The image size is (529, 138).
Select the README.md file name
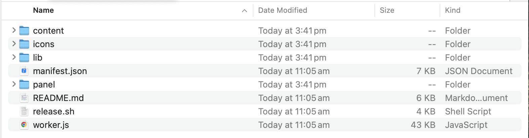pyautogui.click(x=58, y=98)
